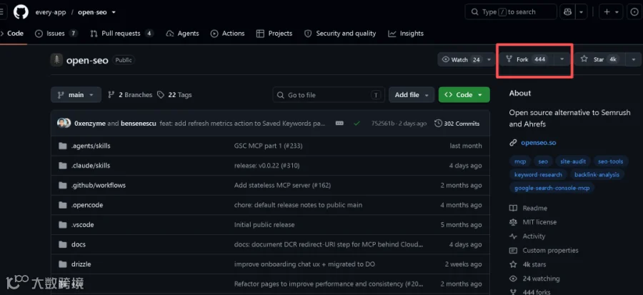
Task: Star the open-seo repository
Action: 599,59
